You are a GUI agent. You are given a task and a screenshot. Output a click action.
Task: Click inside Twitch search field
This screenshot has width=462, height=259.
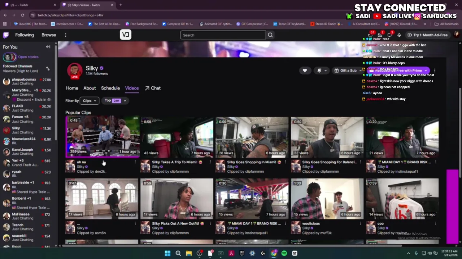(223, 35)
